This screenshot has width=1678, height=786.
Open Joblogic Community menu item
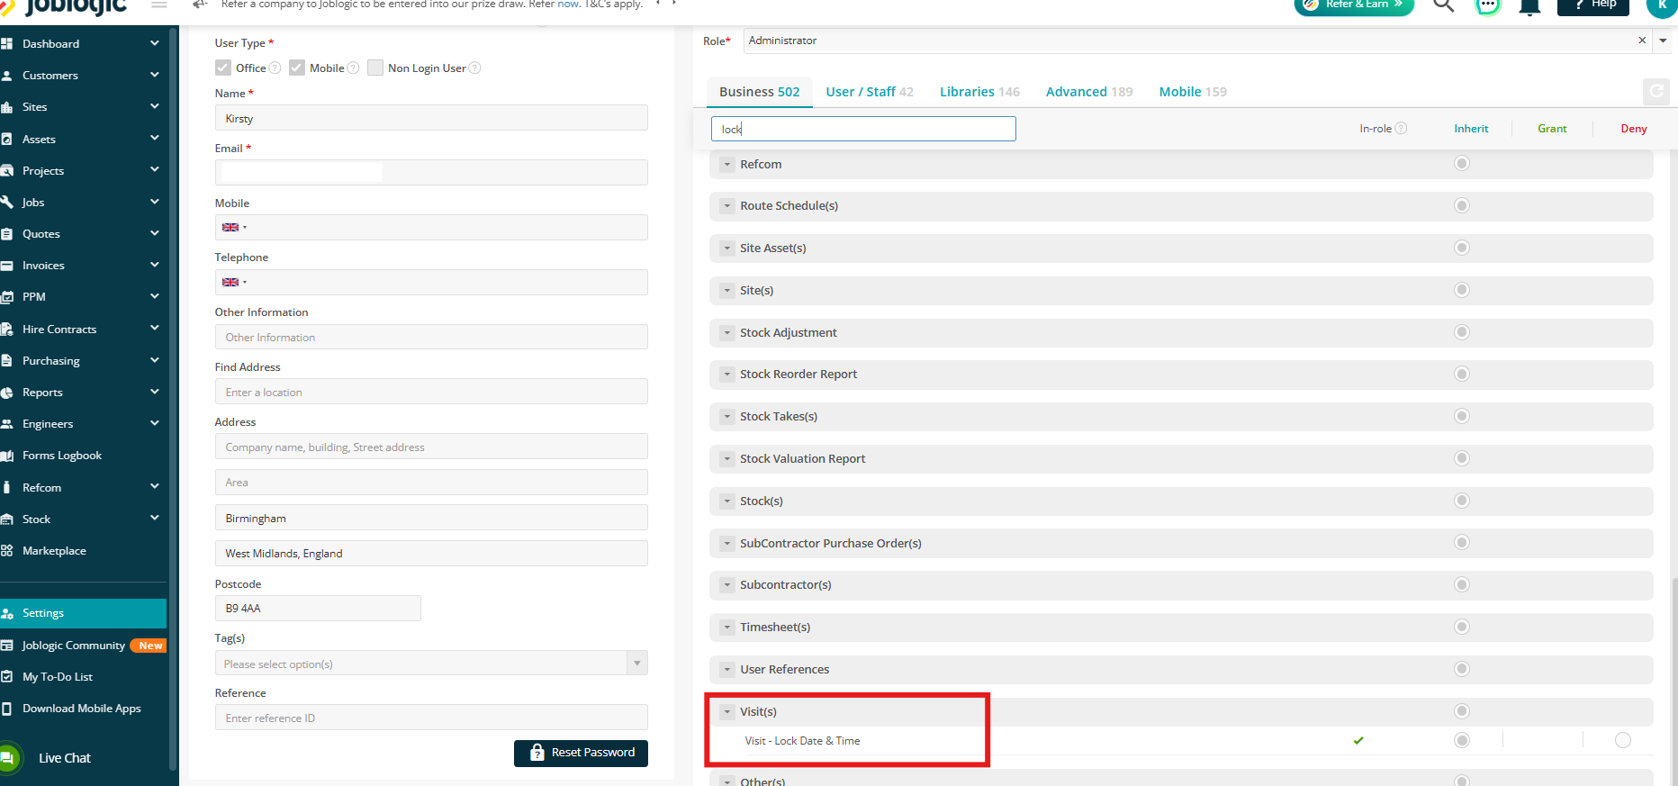pos(83,646)
